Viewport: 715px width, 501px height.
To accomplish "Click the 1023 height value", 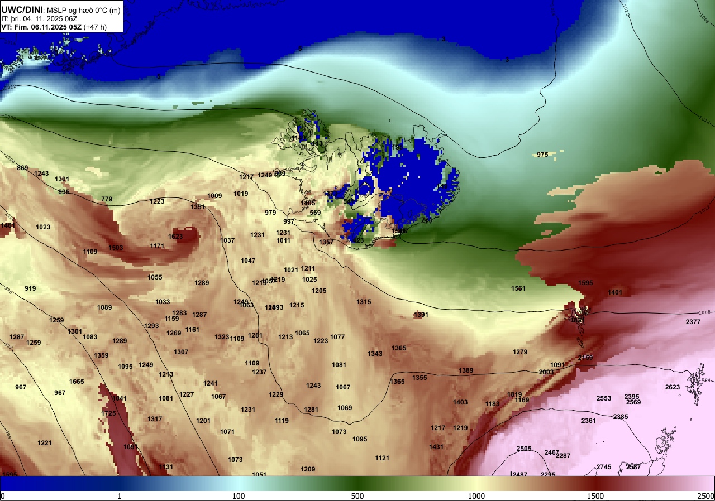I will click(43, 227).
